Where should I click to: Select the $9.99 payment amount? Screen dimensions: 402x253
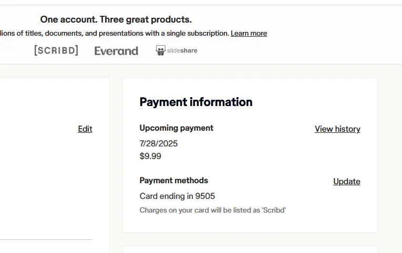[x=150, y=156]
